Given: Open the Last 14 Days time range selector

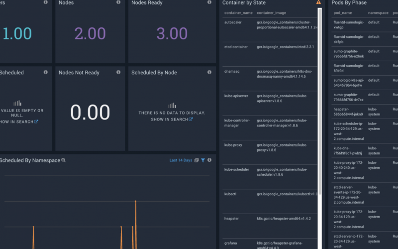Looking at the screenshot, I should [180, 160].
